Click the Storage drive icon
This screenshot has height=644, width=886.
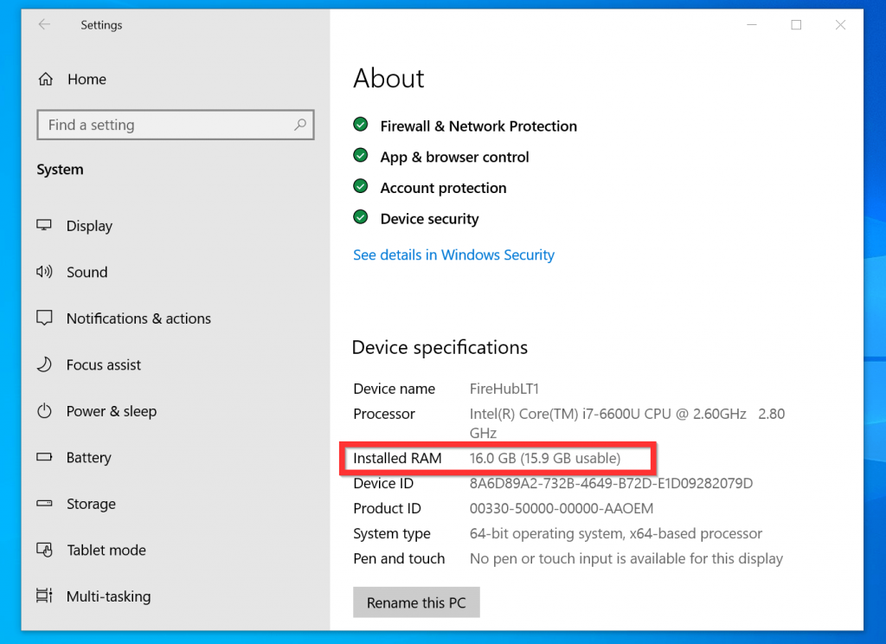(44, 504)
